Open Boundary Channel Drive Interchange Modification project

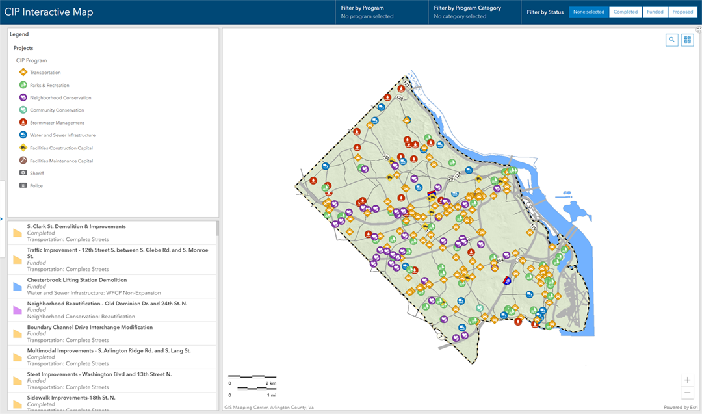pos(90,328)
